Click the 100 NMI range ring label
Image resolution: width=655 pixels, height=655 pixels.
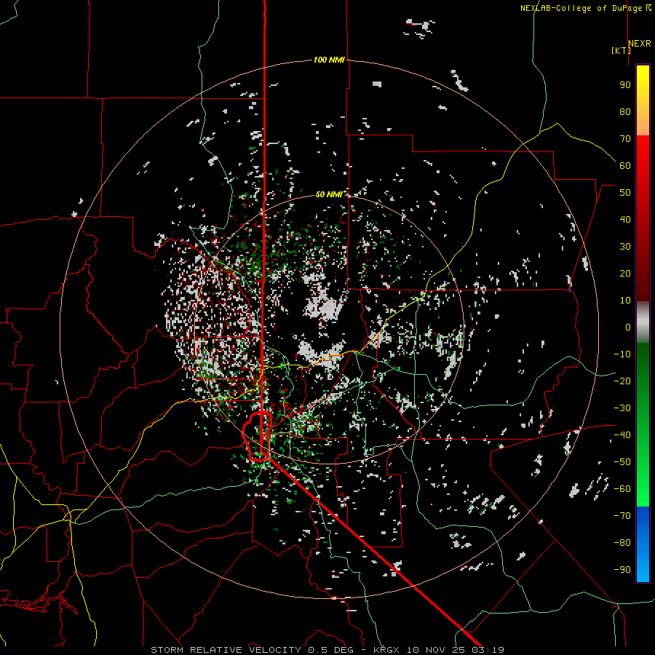point(329,60)
